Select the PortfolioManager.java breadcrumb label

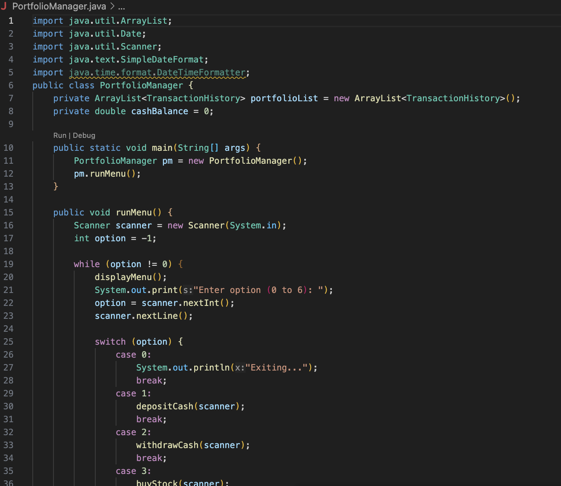pos(59,6)
